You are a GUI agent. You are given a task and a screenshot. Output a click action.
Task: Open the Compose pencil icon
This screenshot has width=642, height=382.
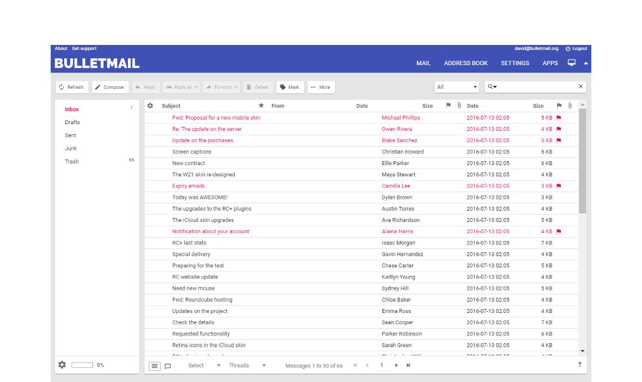click(x=97, y=87)
